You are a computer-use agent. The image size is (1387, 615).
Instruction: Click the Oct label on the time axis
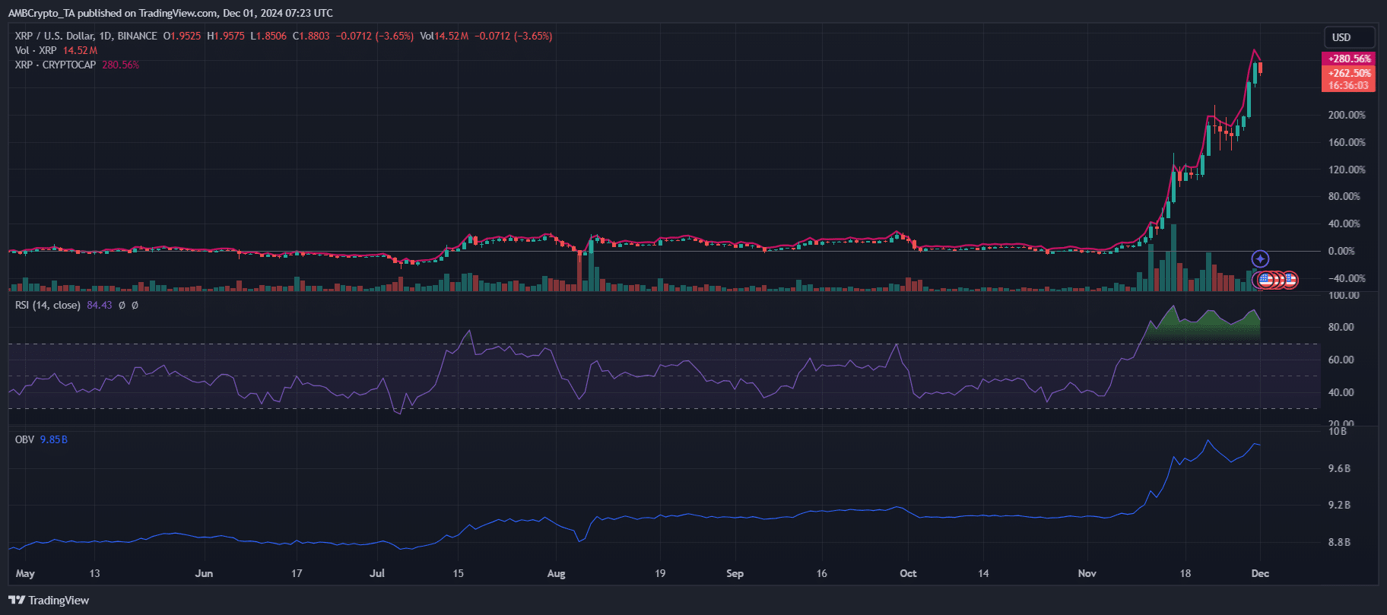[908, 573]
